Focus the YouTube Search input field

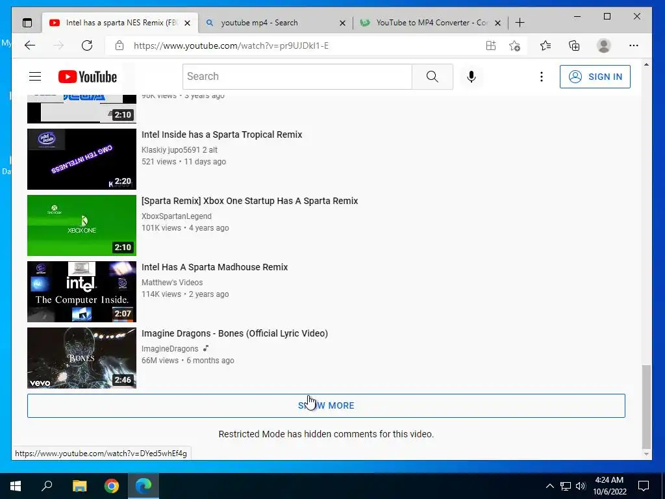[x=297, y=77]
